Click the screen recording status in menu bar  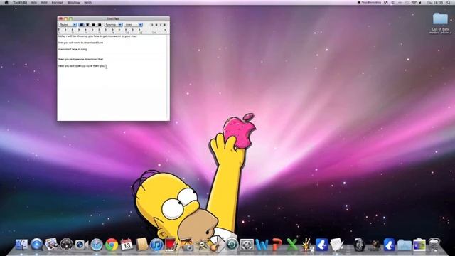[x=370, y=3]
